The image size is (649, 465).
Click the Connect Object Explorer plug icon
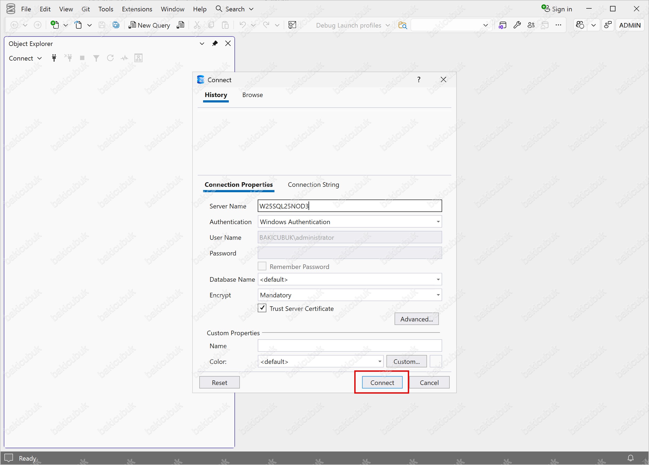coord(54,58)
